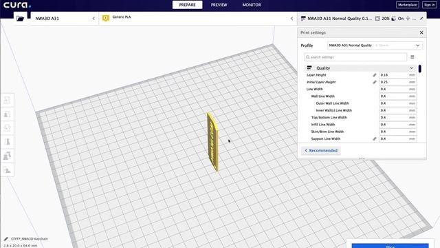
Task: Click the Print settings panel title
Action: (313, 32)
